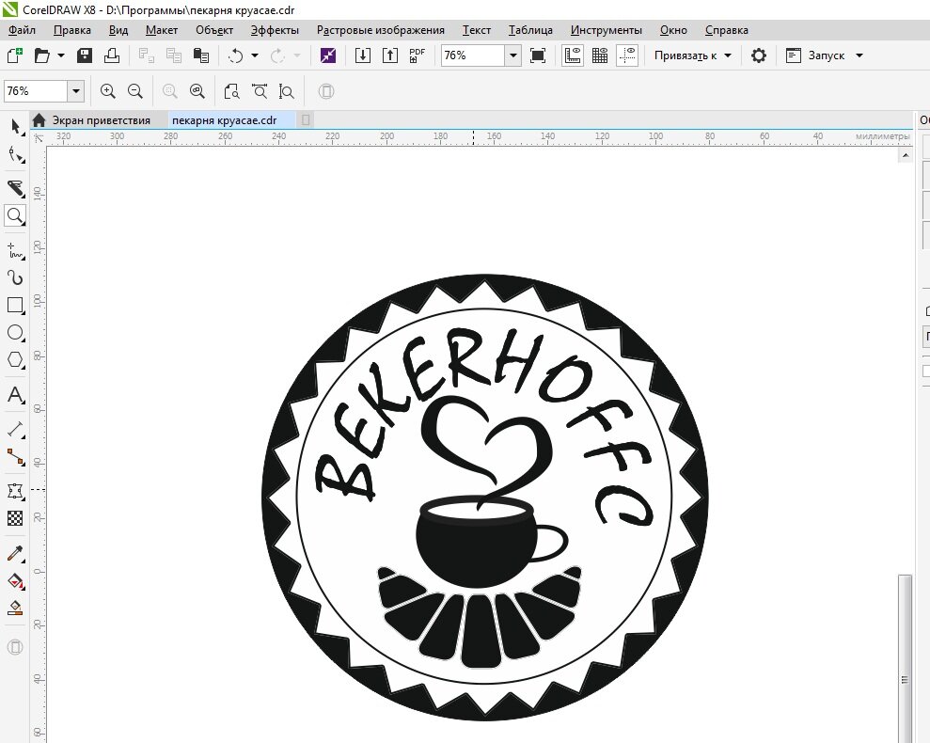Screen dimensions: 930x743
Task: Paste from clipboard icon
Action: (201, 55)
